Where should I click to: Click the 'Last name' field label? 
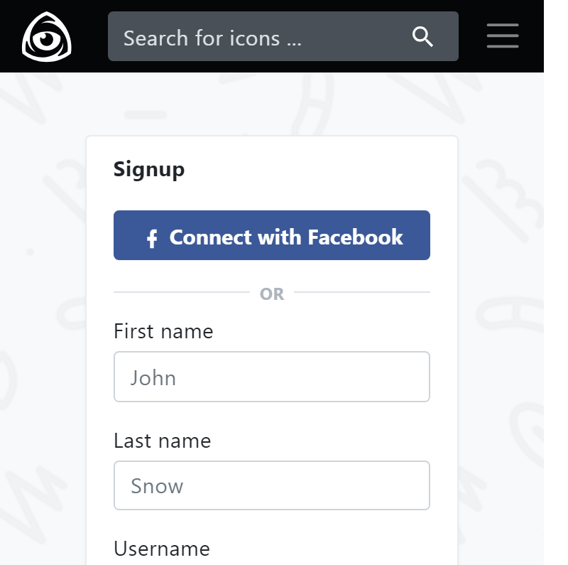162,441
